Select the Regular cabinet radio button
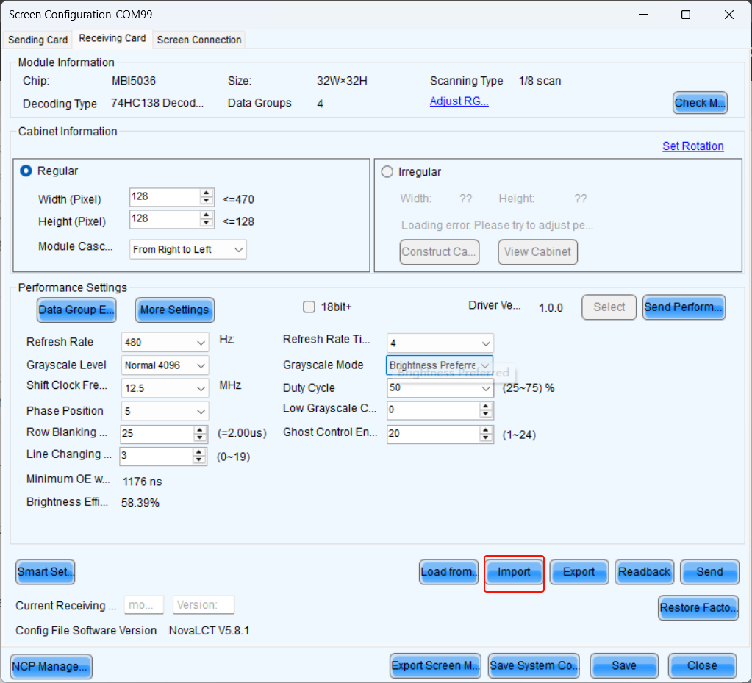 (x=26, y=171)
